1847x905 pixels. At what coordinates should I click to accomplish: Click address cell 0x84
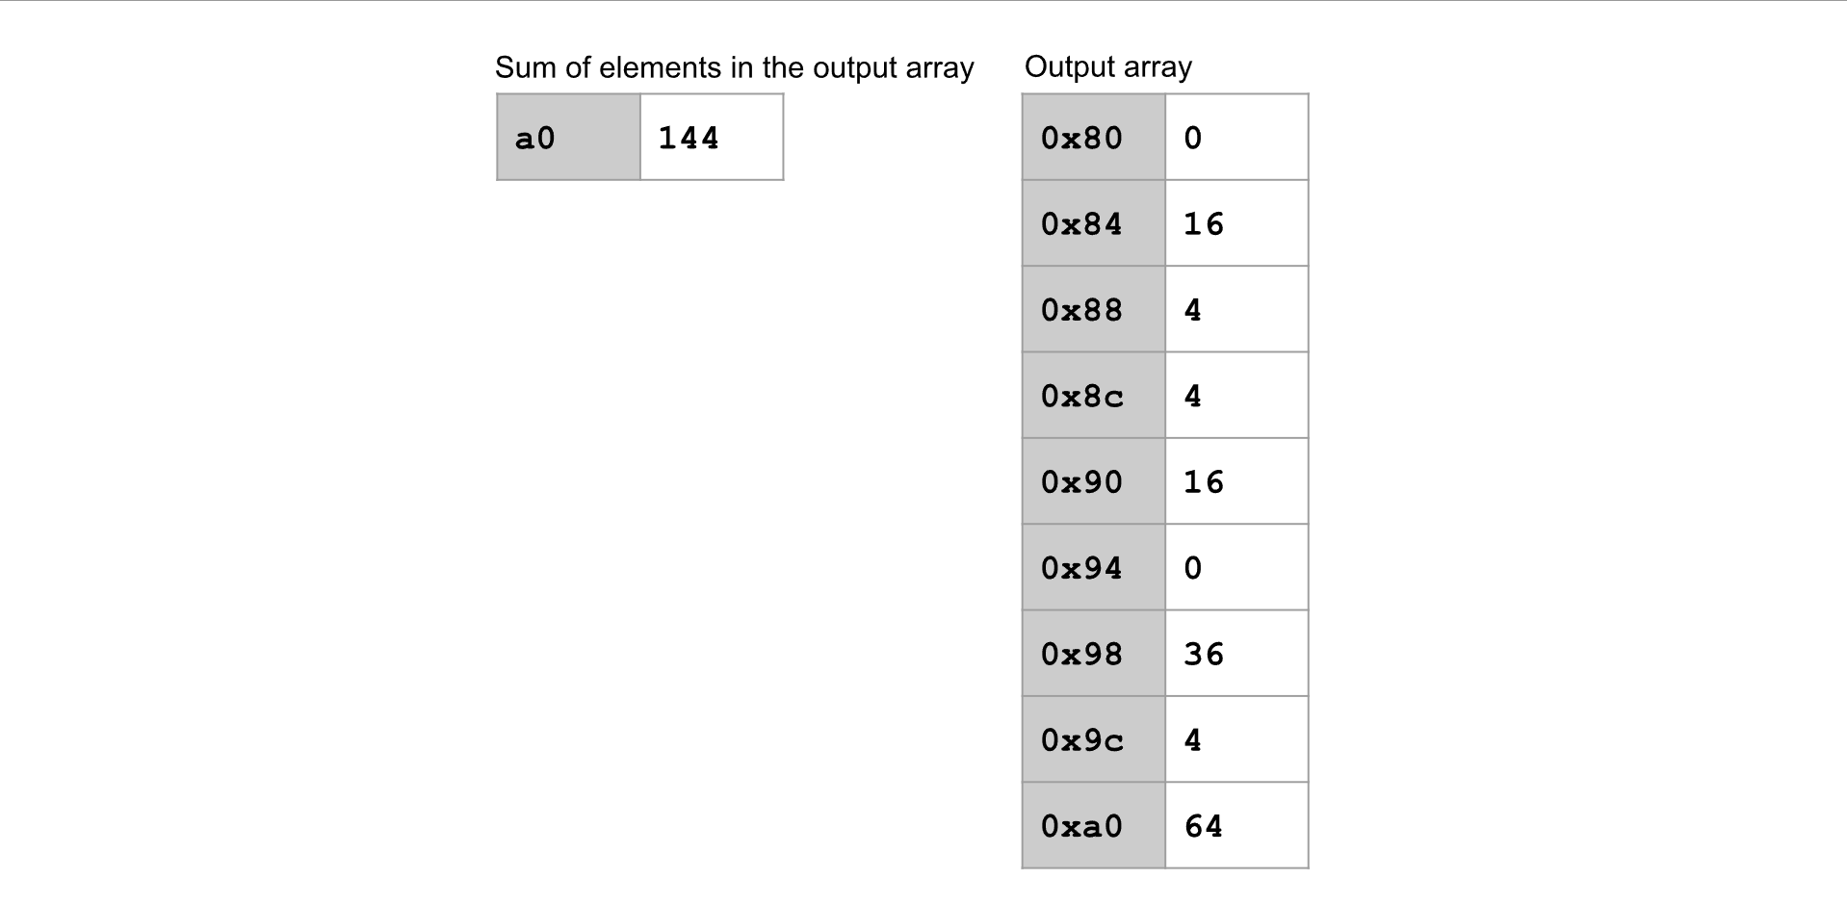tap(1094, 222)
